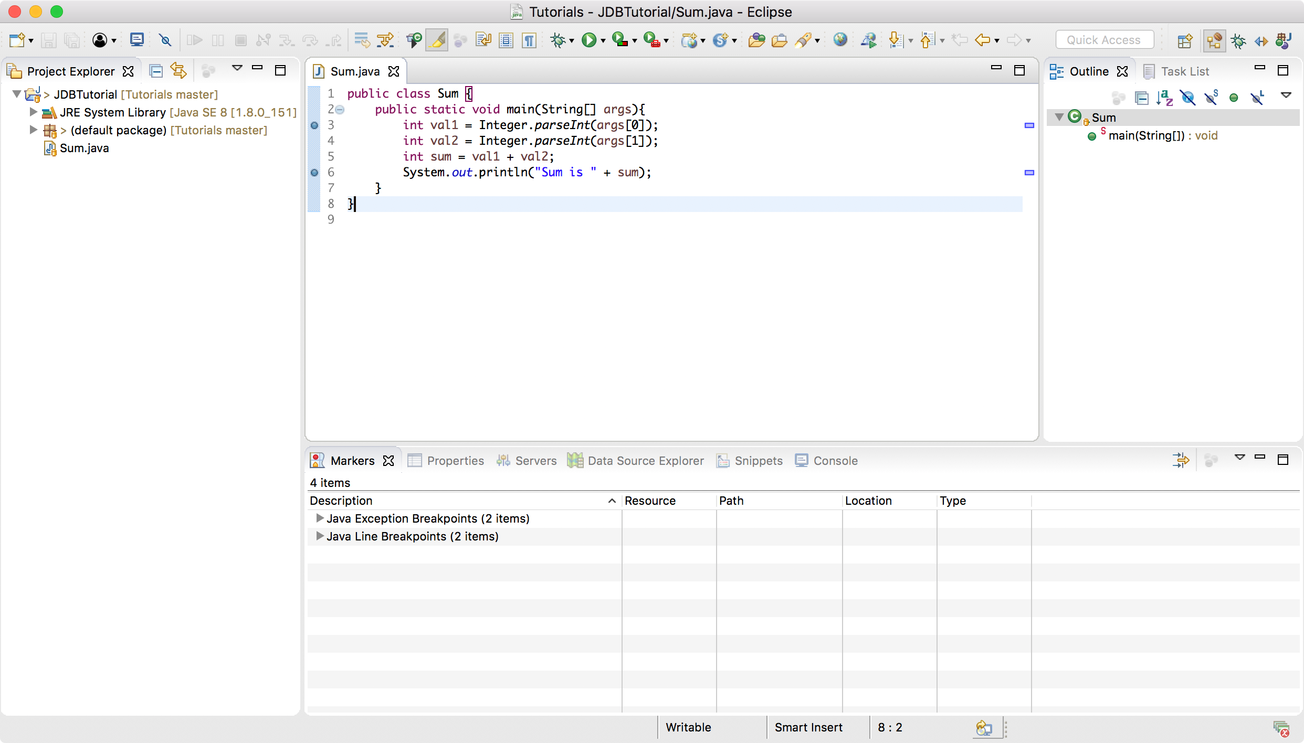Screen dimensions: 1304x743
Task: Collapse the Sum class in Outline
Action: point(1059,117)
